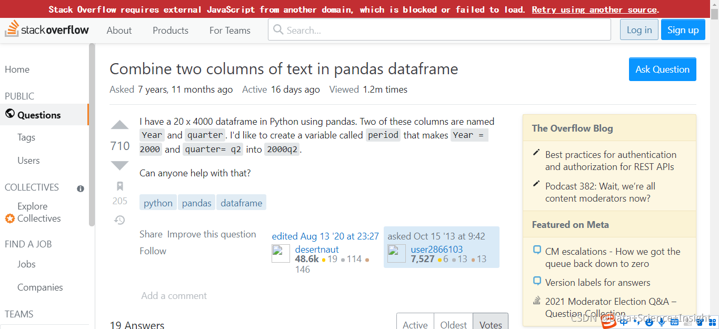
Task: Open the emoji picker in the input toolbar
Action: coord(649,323)
